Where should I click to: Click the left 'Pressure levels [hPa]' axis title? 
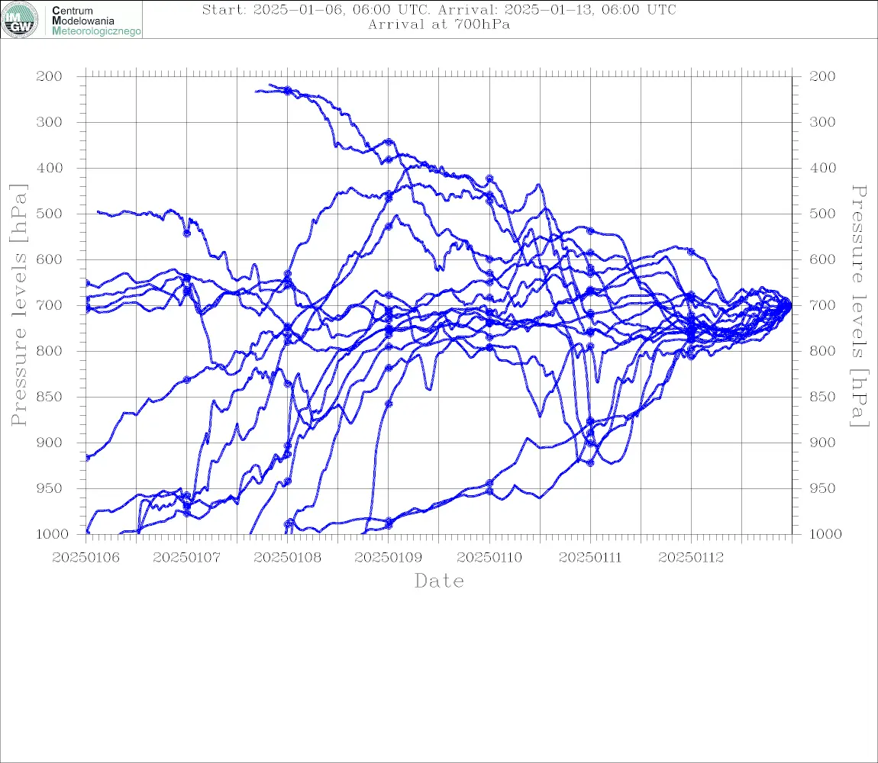click(18, 305)
